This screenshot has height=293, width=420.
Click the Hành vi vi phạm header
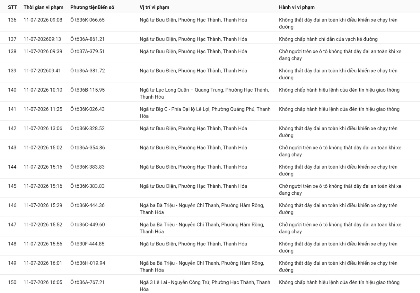(297, 7)
